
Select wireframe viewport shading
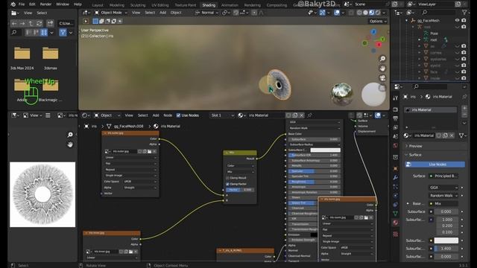click(x=359, y=13)
